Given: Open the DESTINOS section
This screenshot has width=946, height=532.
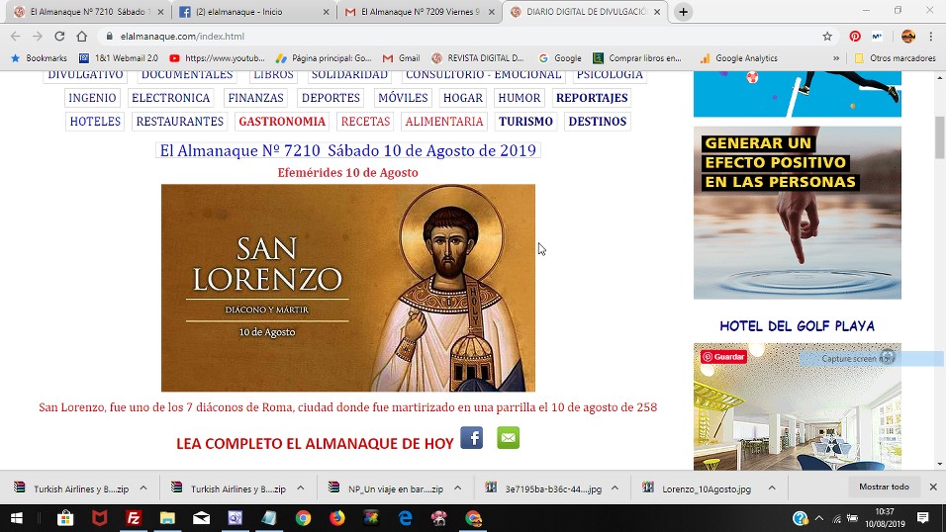Looking at the screenshot, I should click(x=598, y=122).
